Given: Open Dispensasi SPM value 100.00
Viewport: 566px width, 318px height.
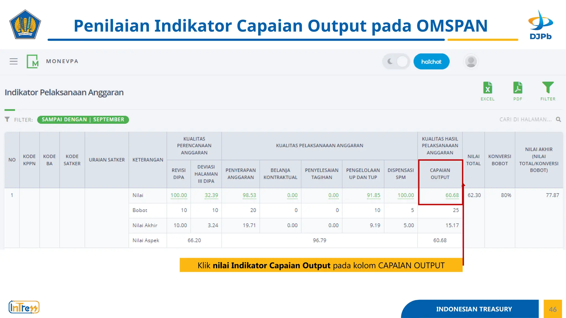Looking at the screenshot, I should pyautogui.click(x=405, y=195).
